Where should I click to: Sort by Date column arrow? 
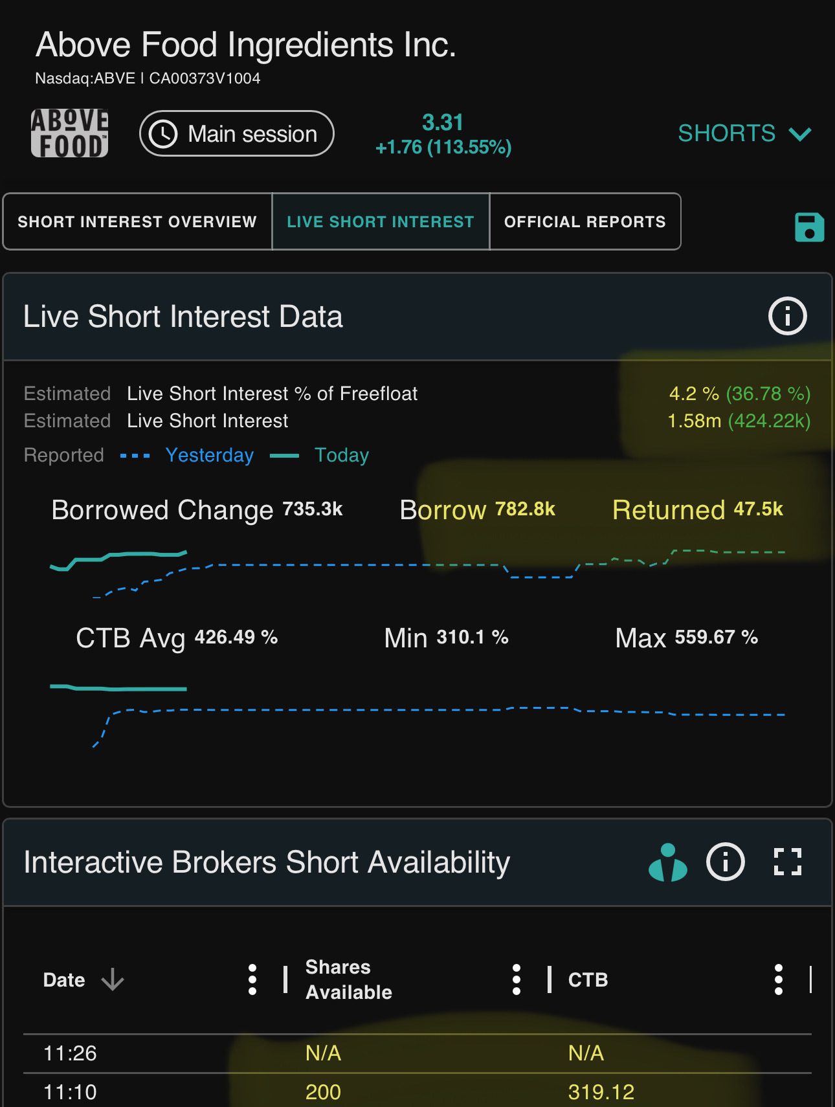pos(113,979)
